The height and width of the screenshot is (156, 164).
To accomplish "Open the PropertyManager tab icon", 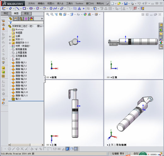I will point(16,19).
